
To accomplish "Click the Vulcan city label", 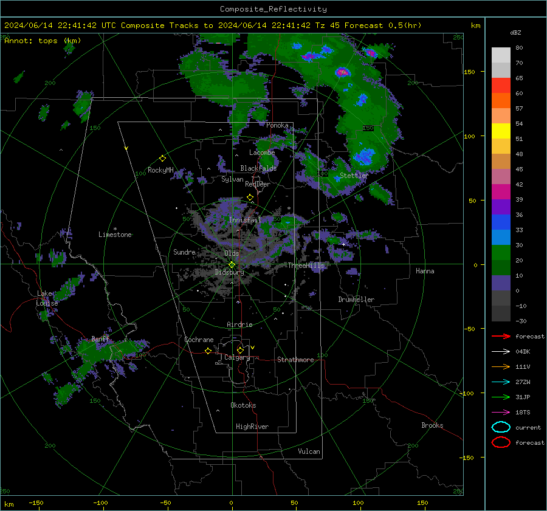I will pyautogui.click(x=309, y=451).
